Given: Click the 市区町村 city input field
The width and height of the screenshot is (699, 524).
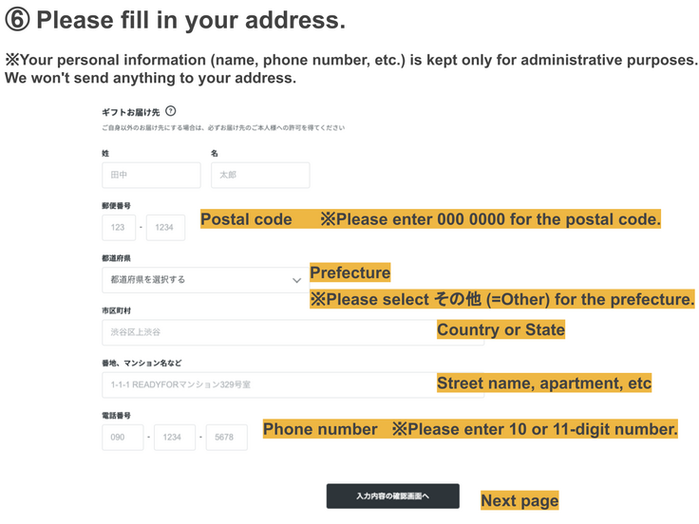Looking at the screenshot, I should coord(266,332).
